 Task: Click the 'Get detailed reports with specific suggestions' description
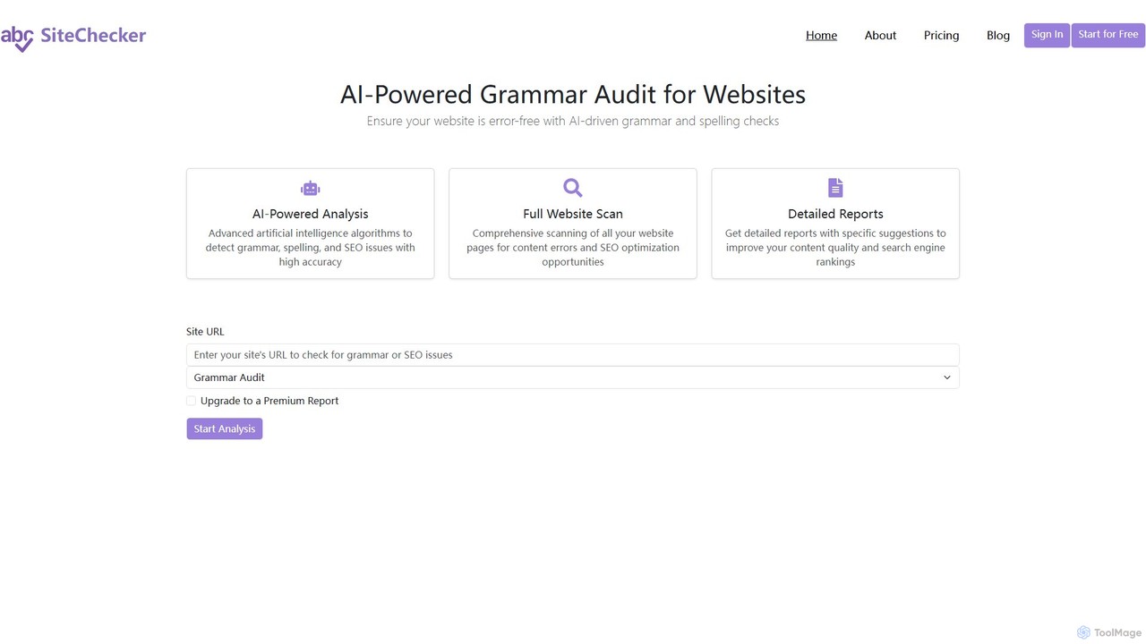click(x=835, y=248)
